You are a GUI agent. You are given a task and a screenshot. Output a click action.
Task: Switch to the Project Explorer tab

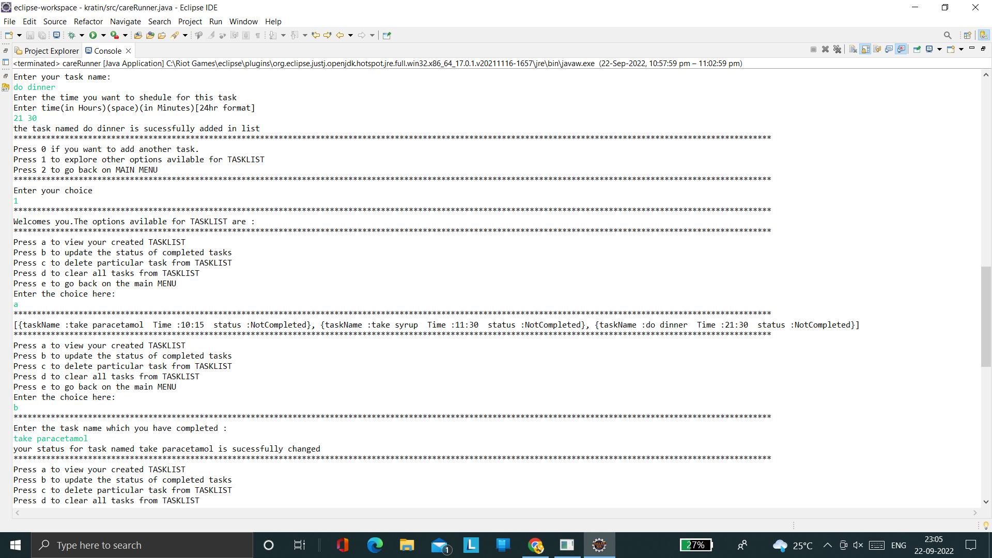51,51
